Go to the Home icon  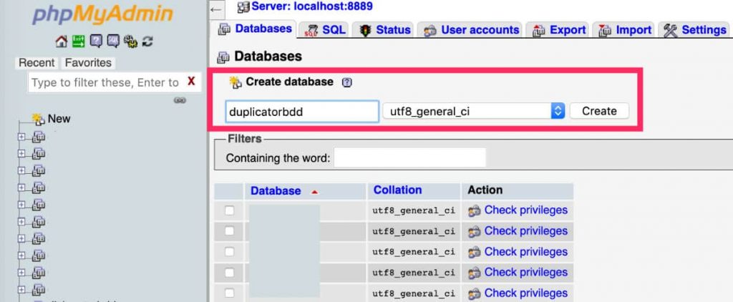click(x=62, y=42)
